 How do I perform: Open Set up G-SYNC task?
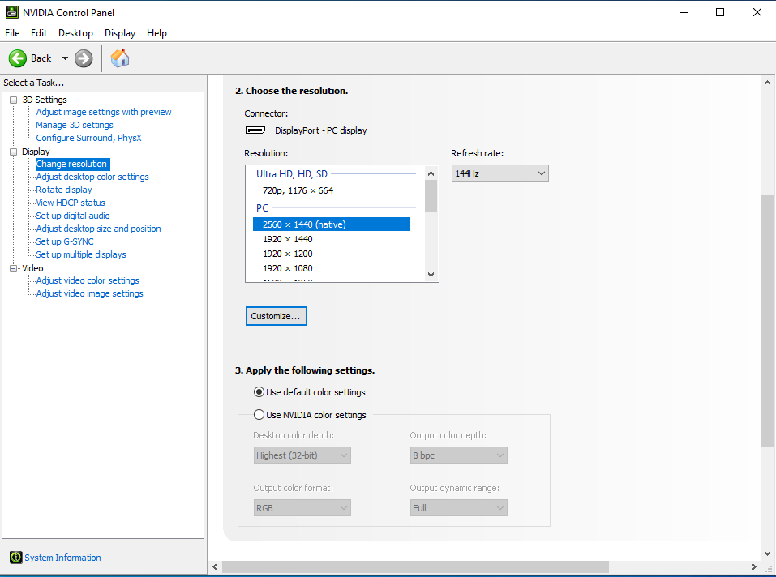pos(65,241)
